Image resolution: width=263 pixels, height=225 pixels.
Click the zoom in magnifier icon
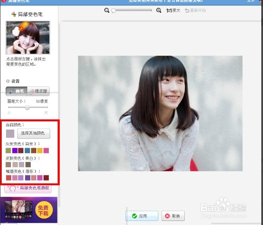159,10
